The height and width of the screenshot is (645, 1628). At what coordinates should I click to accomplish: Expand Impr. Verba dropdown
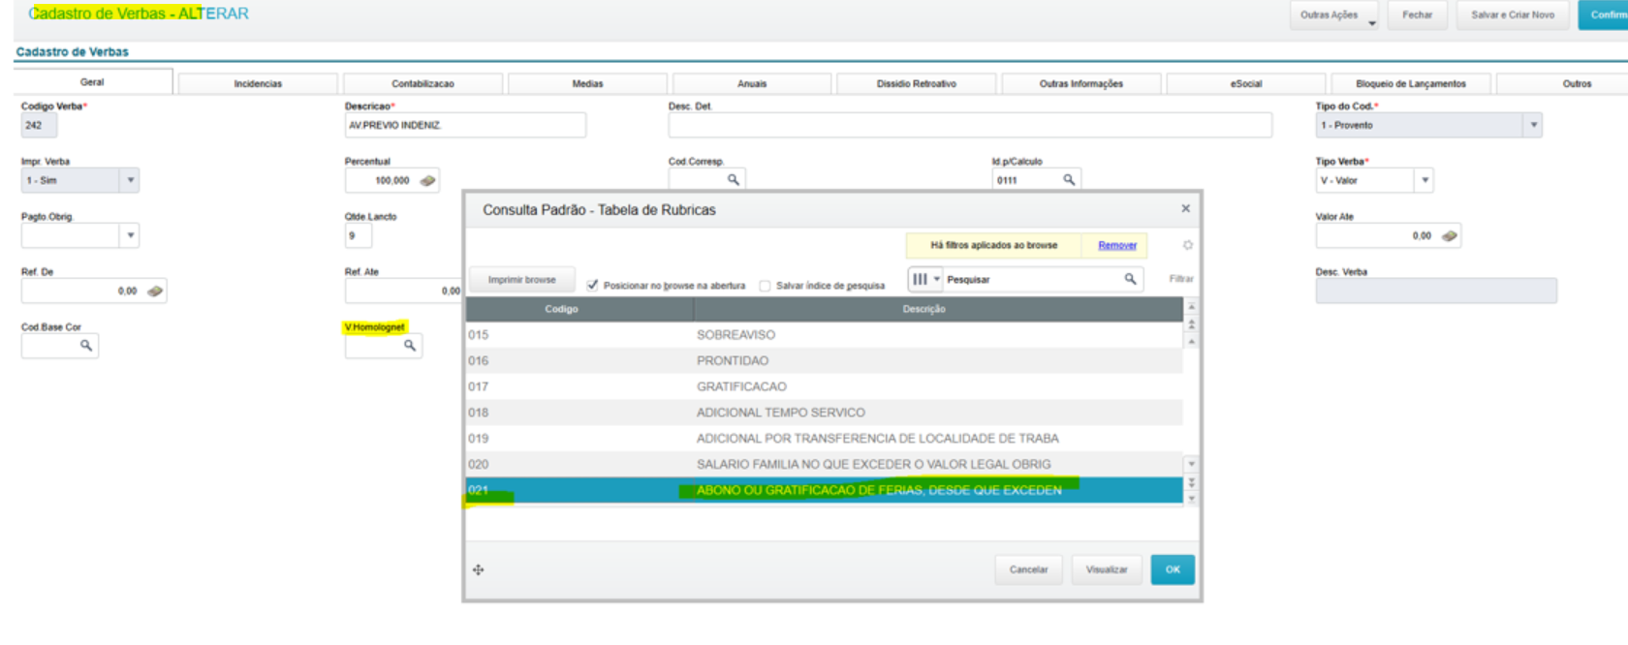click(130, 180)
